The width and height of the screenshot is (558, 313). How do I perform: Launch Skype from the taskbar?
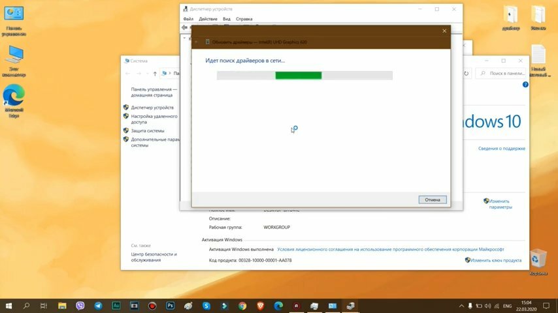tap(206, 306)
